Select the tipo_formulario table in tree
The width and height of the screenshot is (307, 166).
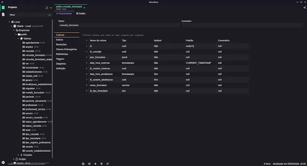tap(33, 138)
